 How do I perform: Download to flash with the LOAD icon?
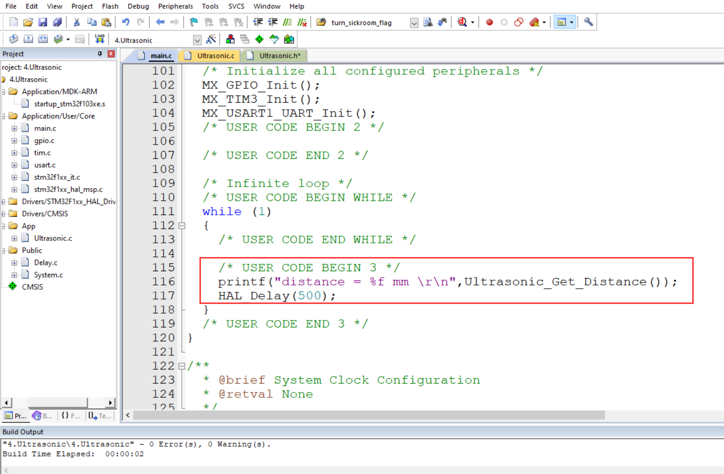pos(100,39)
